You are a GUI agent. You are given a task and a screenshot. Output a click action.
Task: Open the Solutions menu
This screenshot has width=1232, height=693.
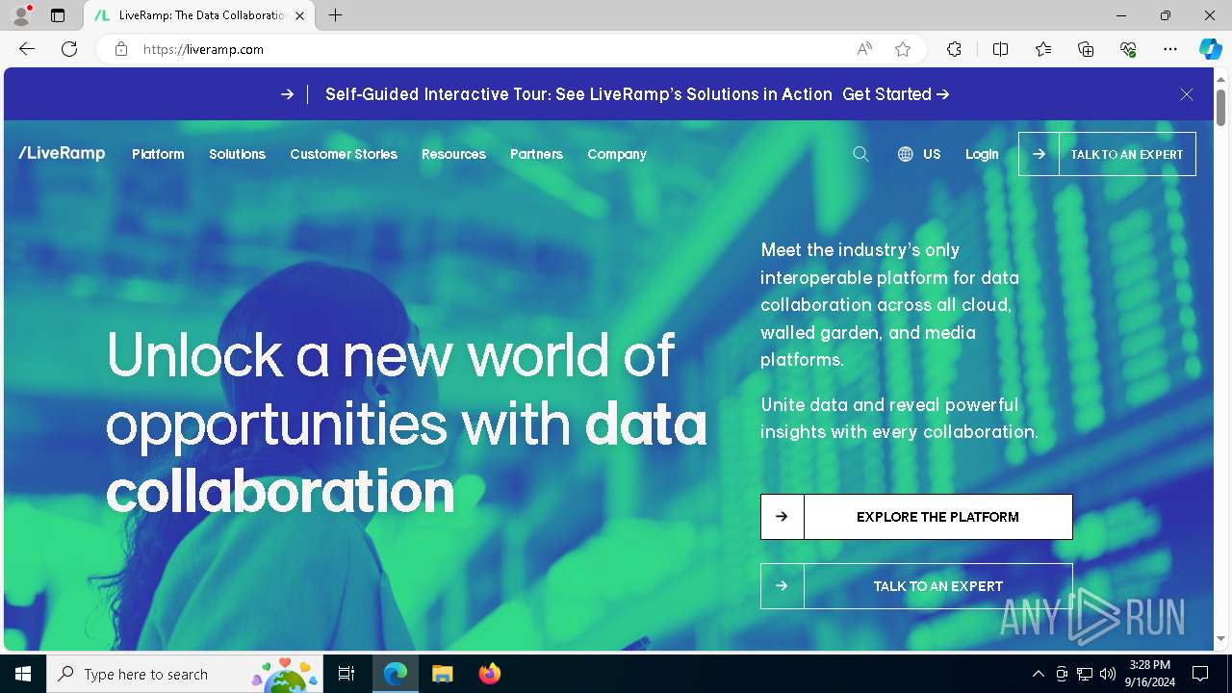coord(237,154)
